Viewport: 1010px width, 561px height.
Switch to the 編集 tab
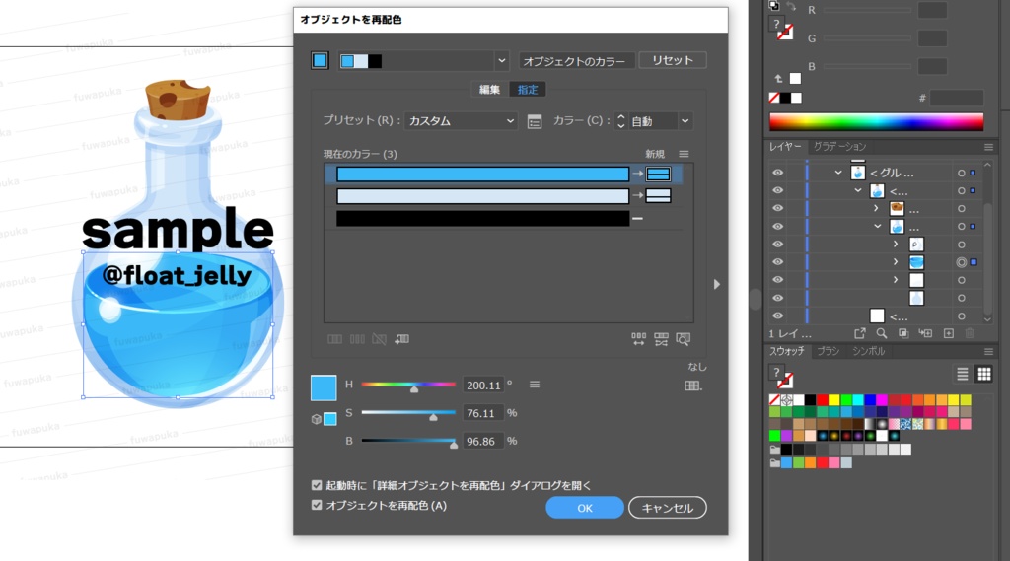tap(489, 90)
